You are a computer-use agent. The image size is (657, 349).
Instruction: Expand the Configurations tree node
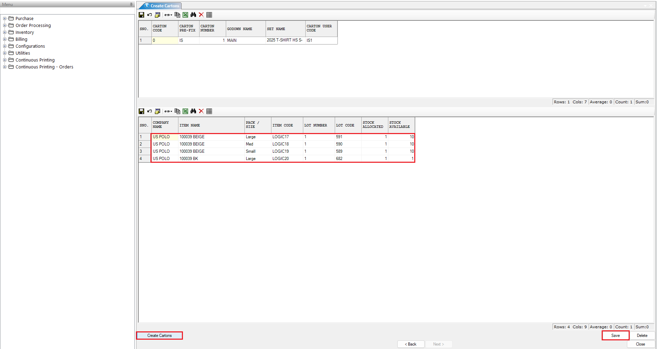pyautogui.click(x=5, y=46)
